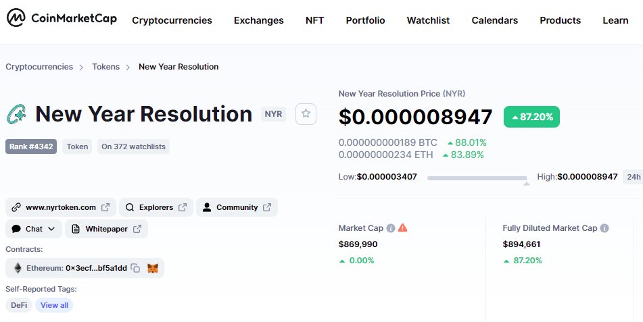Click the 24h price range selector

coord(633,177)
